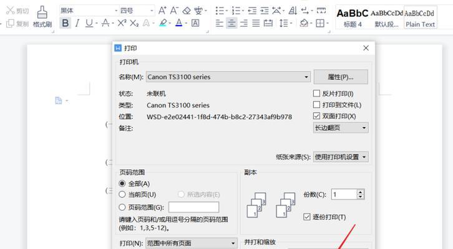Increase copies with the up stepper

coord(360,192)
